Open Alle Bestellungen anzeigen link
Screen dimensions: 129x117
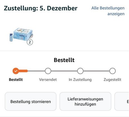pyautogui.click(x=108, y=11)
